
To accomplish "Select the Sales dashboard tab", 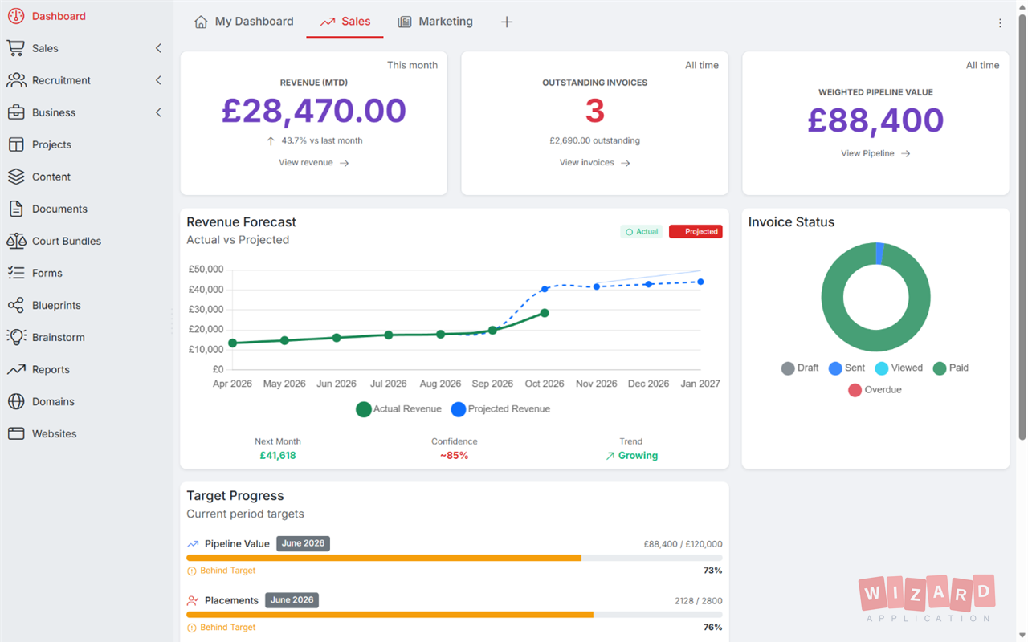I will [x=345, y=22].
